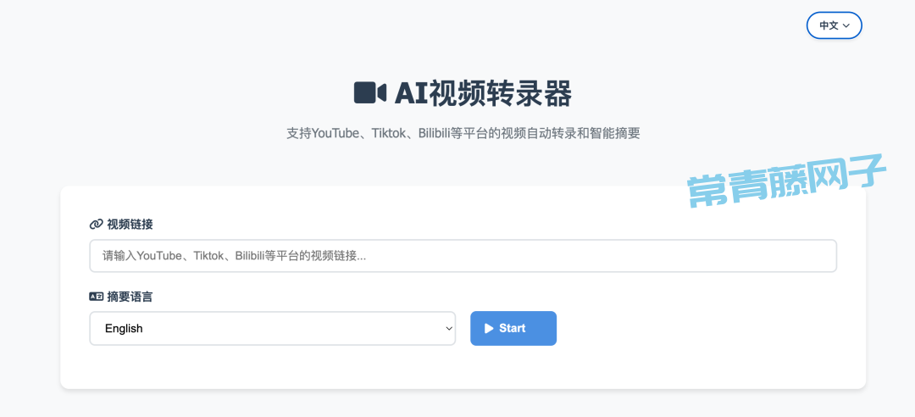Click the play triangle icon in Start button
Image resolution: width=915 pixels, height=417 pixels.
pos(489,328)
